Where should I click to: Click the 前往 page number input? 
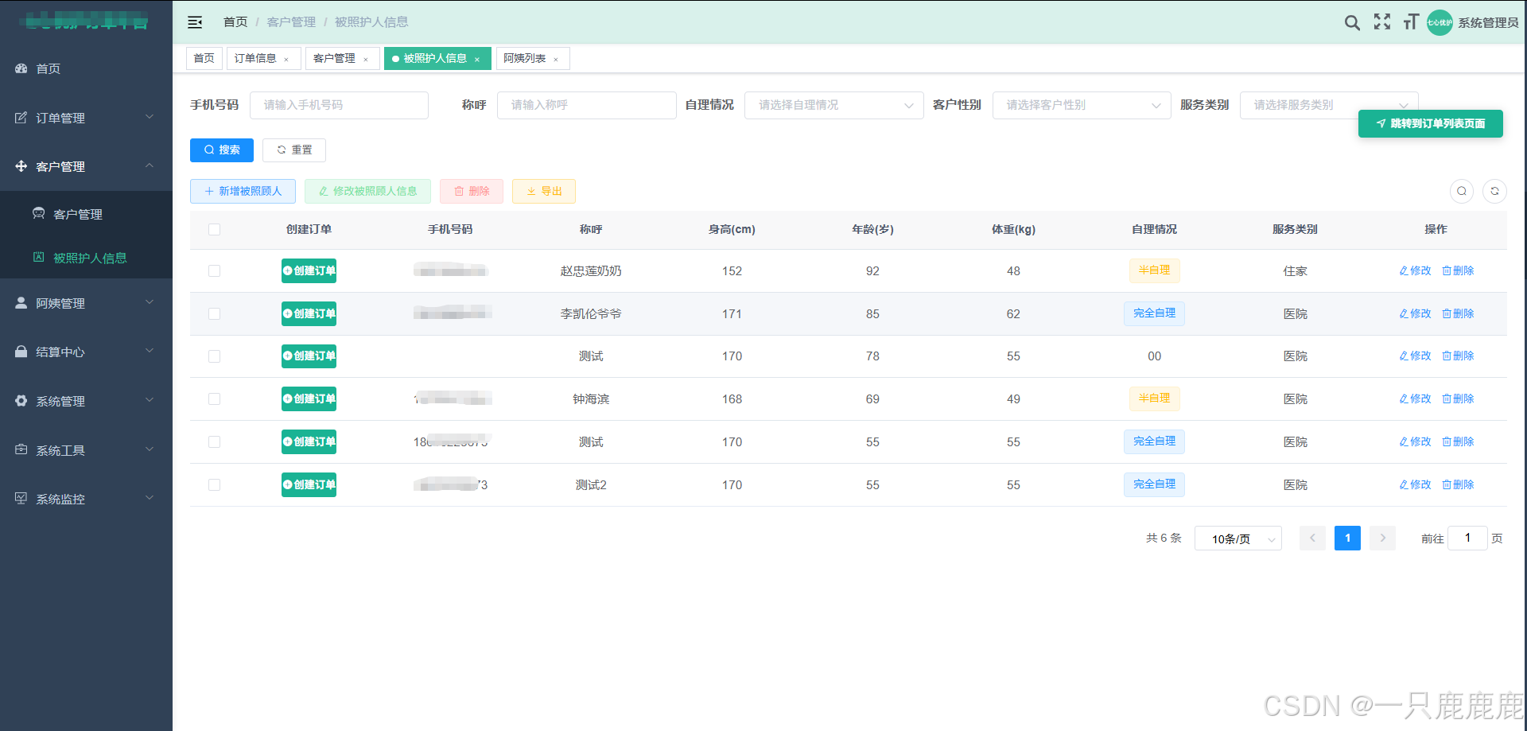(x=1467, y=539)
